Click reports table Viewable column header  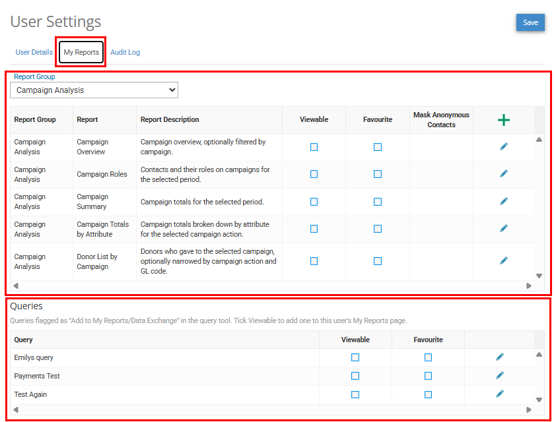pyautogui.click(x=314, y=119)
